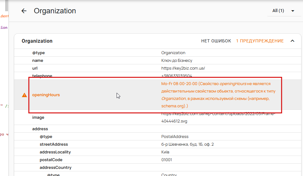Select the +380633039504 phone value
The image size is (303, 176).
point(177,76)
